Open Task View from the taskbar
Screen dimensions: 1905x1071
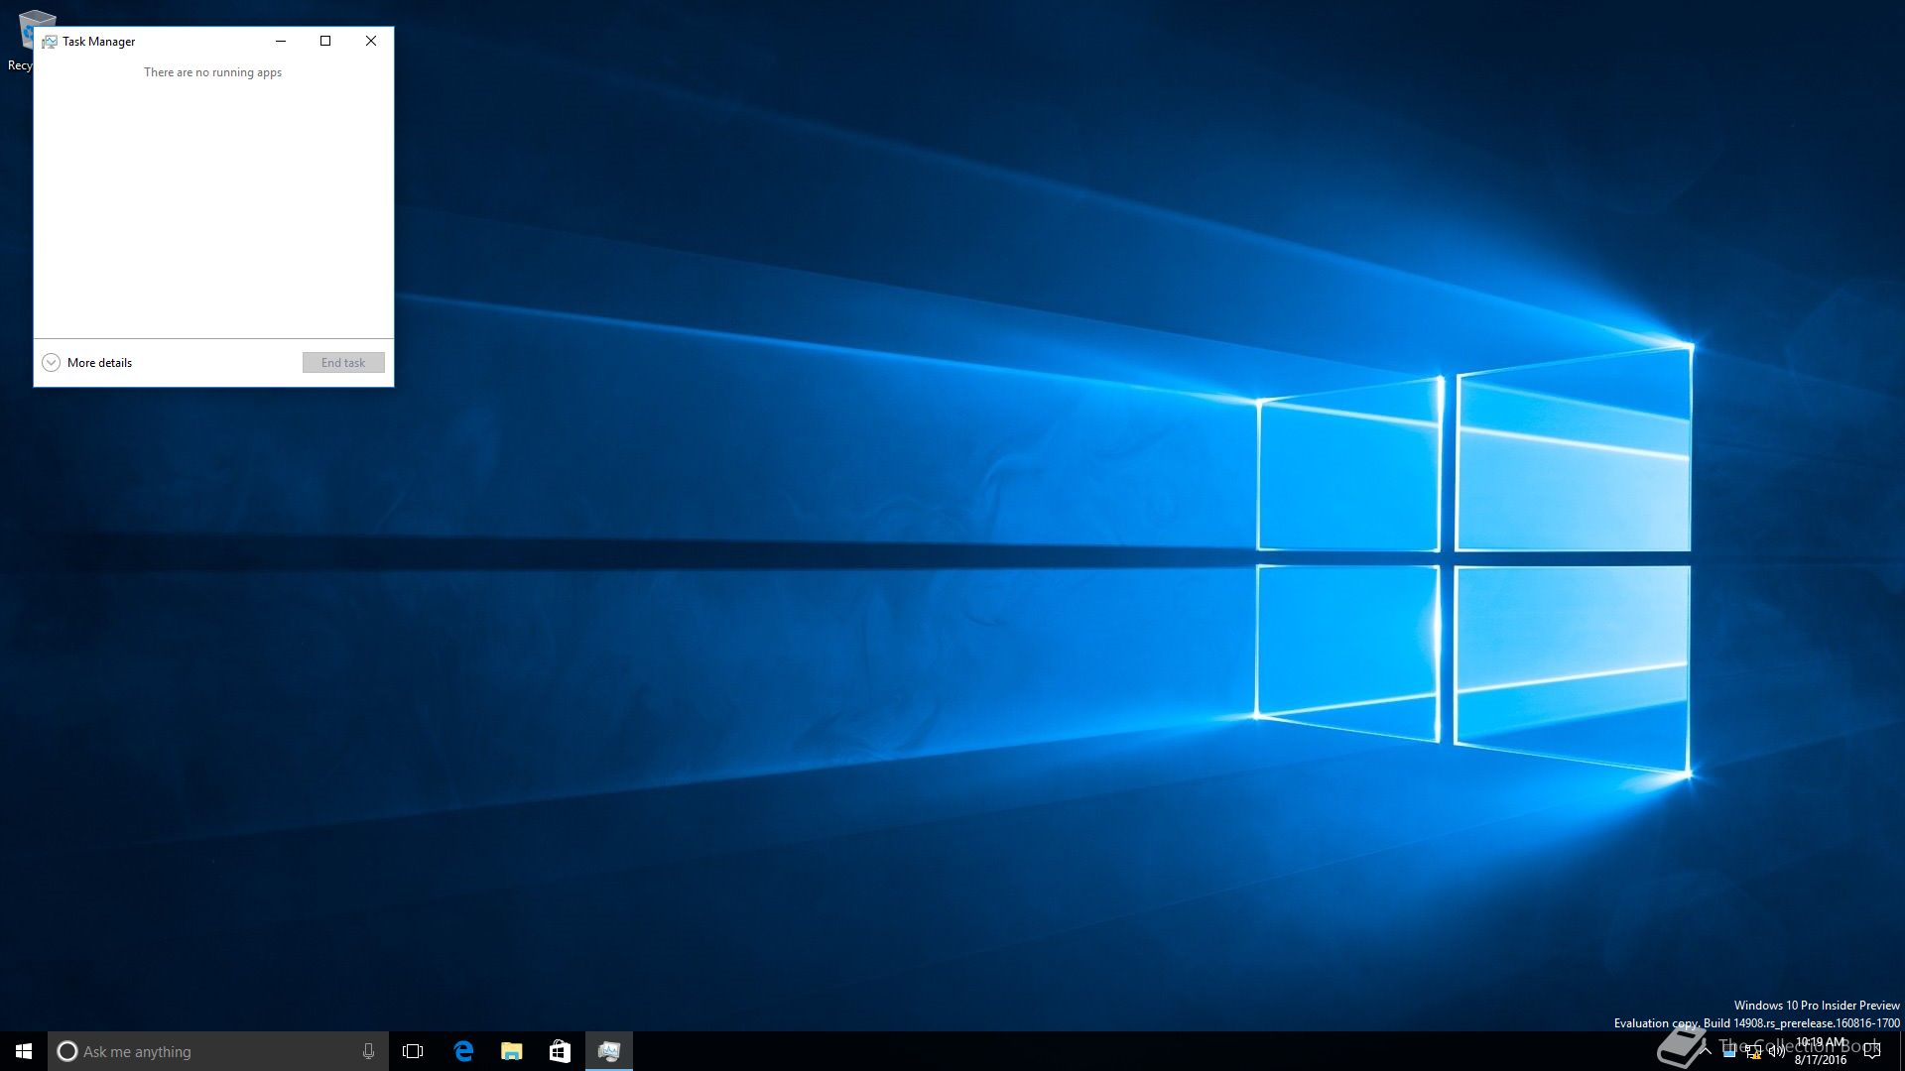tap(413, 1051)
